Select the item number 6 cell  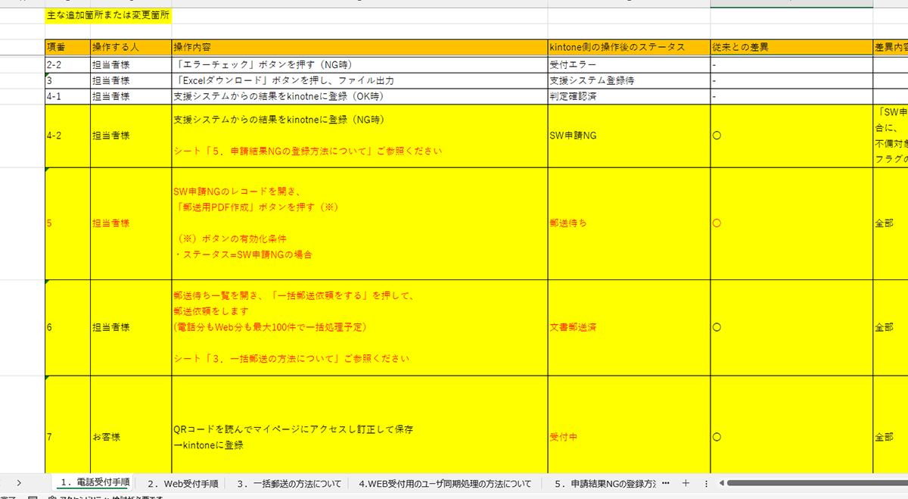[x=67, y=327]
